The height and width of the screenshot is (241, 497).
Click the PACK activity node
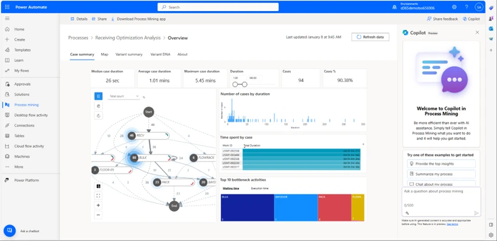point(174,183)
